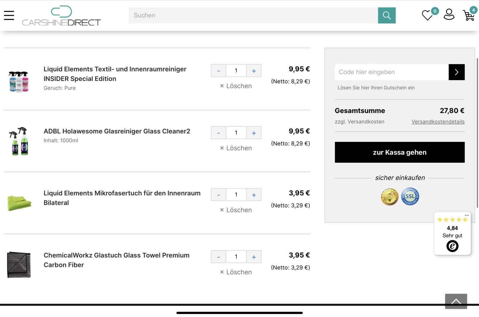Click the Gesamtsumme 27,80 € amount
The height and width of the screenshot is (317, 479).
(x=452, y=111)
